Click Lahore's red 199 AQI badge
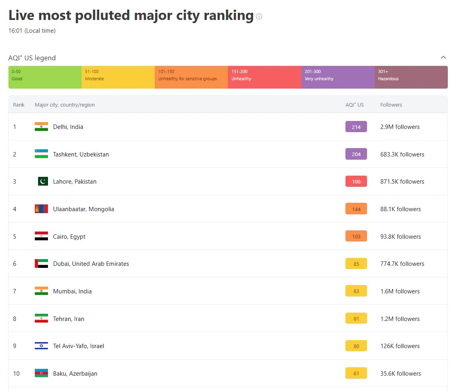The height and width of the screenshot is (392, 455). click(356, 182)
